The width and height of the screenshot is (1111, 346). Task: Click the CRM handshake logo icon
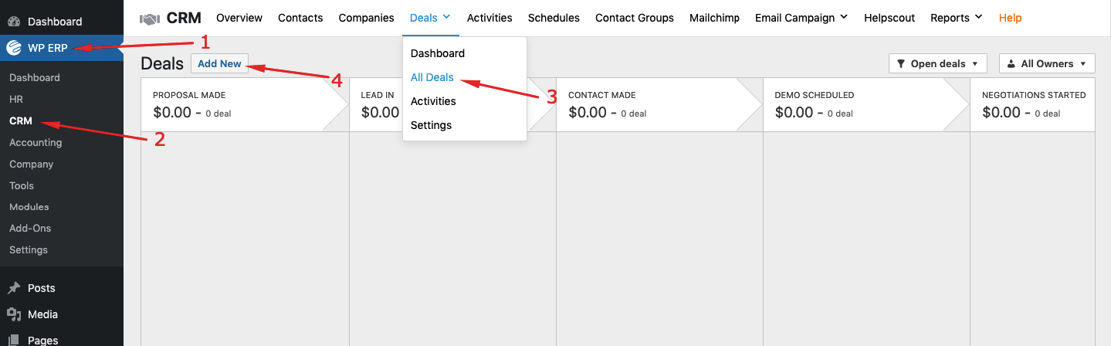coord(149,18)
